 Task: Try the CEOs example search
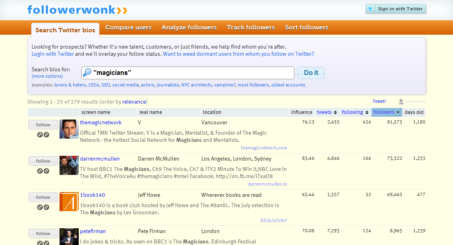point(93,85)
